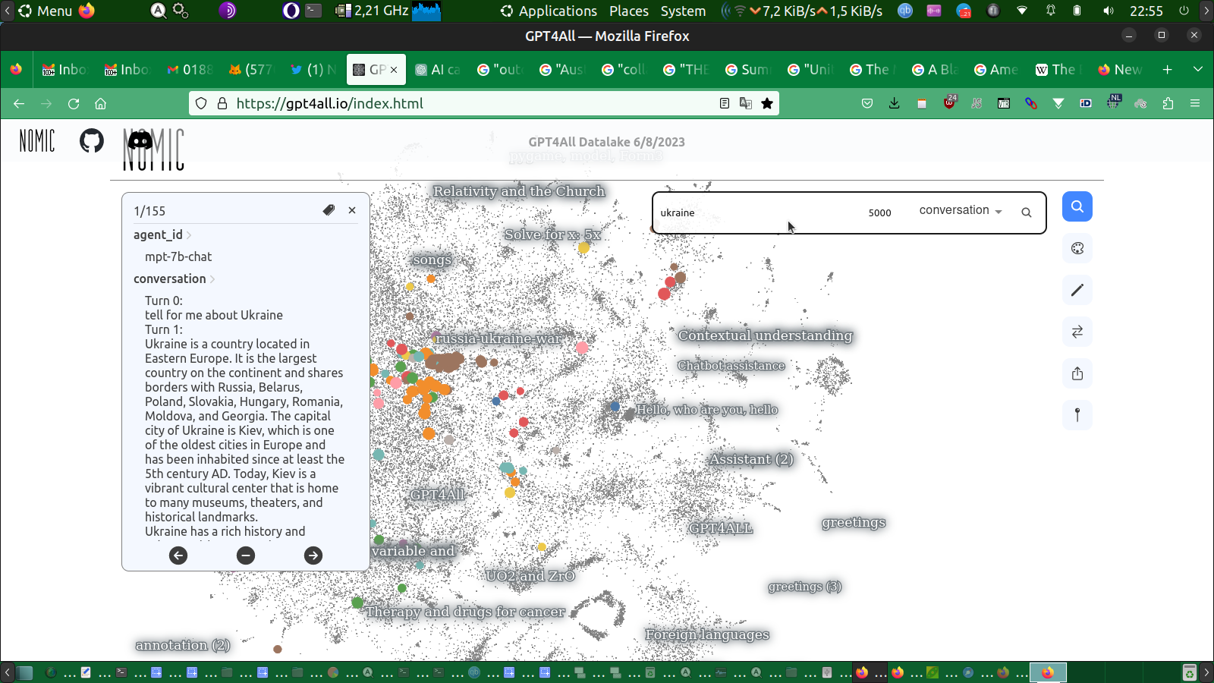Open the Discord icon link
Screen dimensions: 1214x683
[x=140, y=140]
